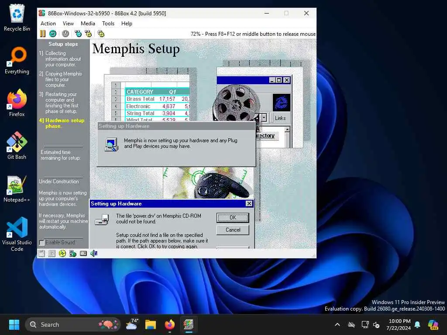
Task: Click the notification bell icon
Action: point(417,325)
